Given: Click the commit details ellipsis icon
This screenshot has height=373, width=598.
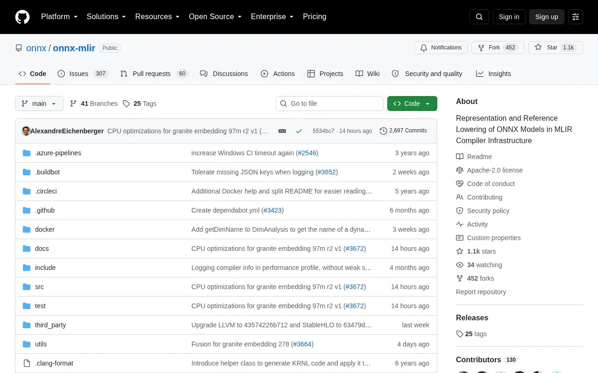Looking at the screenshot, I should [x=282, y=131].
